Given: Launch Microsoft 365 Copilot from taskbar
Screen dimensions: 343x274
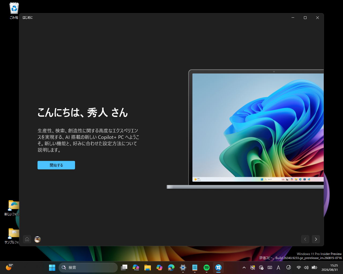Looking at the screenshot, I should (136, 268).
